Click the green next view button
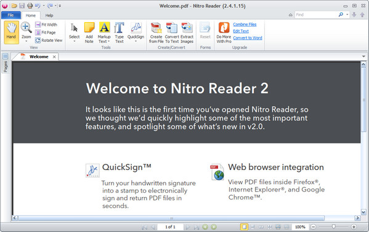Viewport: 369px width, 232px height. tap(214, 227)
